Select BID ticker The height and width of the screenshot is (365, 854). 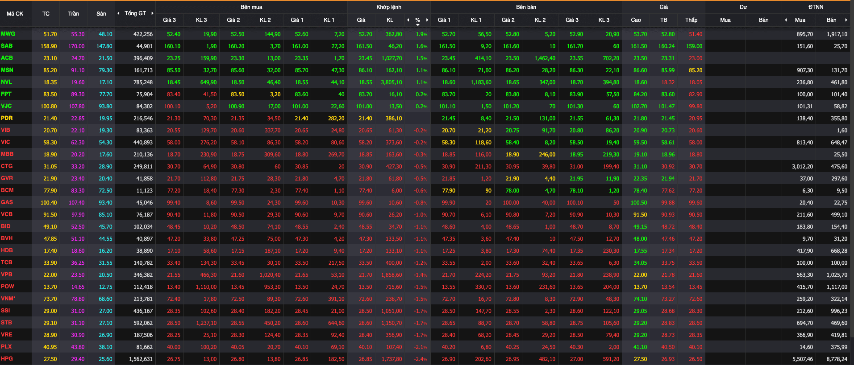coord(5,226)
